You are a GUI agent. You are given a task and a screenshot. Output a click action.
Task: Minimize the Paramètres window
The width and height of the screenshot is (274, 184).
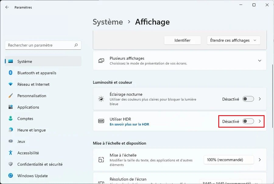(x=241, y=5)
